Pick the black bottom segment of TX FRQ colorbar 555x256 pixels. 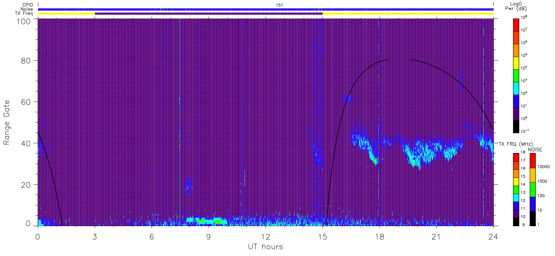click(517, 221)
